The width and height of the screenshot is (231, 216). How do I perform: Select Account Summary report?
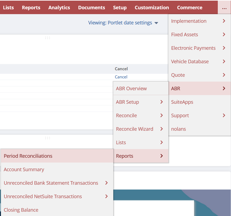(24, 169)
